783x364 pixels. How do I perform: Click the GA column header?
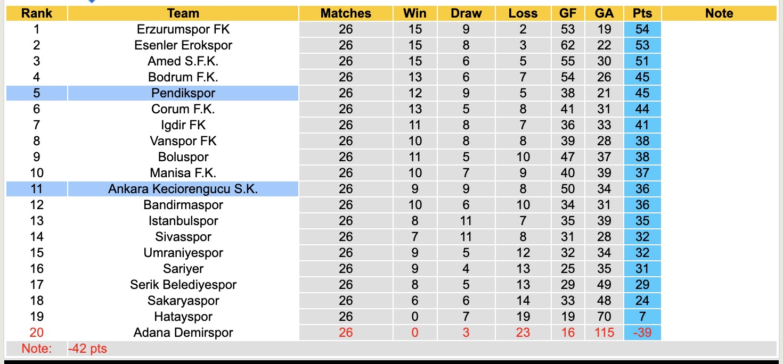click(x=604, y=13)
